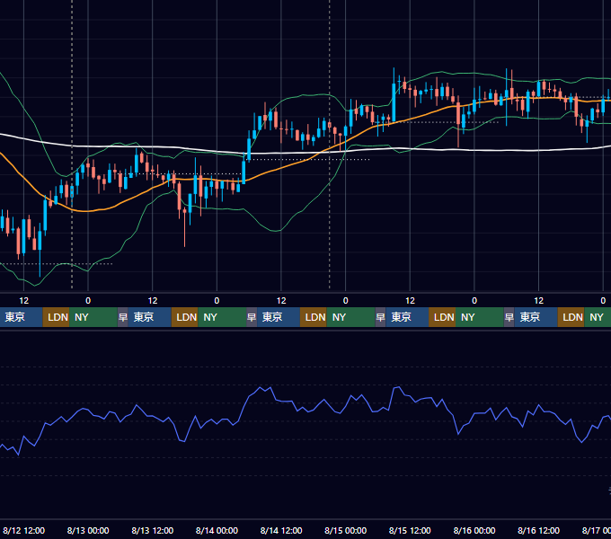611x539 pixels.
Task: Click the 8/16 00:00 date label
Action: (474, 530)
